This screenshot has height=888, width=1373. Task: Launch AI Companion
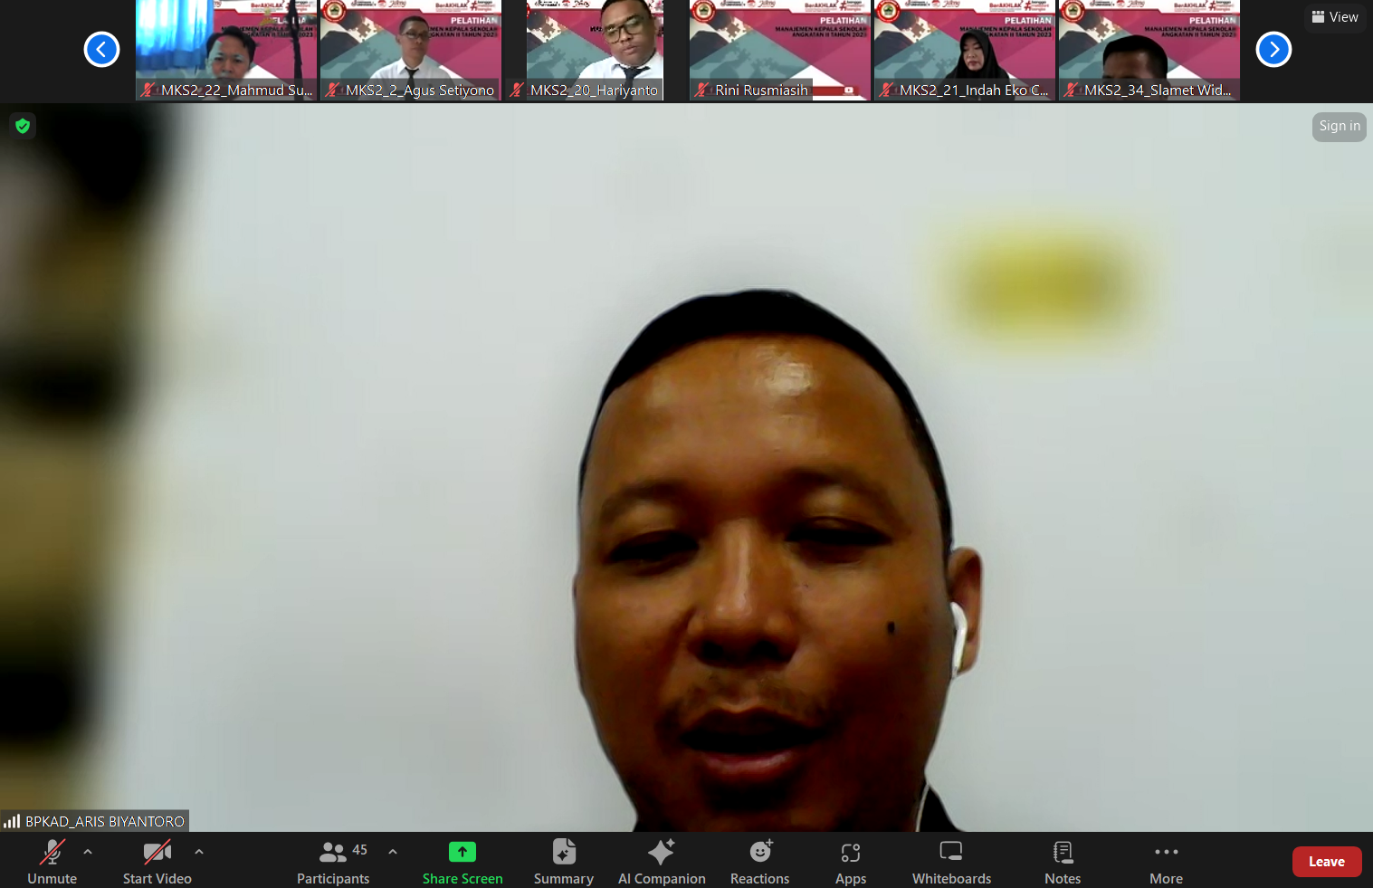(662, 862)
